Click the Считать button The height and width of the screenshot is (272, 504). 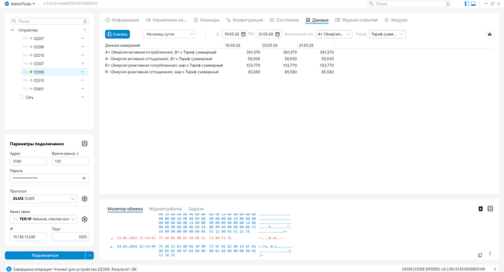pyautogui.click(x=118, y=34)
